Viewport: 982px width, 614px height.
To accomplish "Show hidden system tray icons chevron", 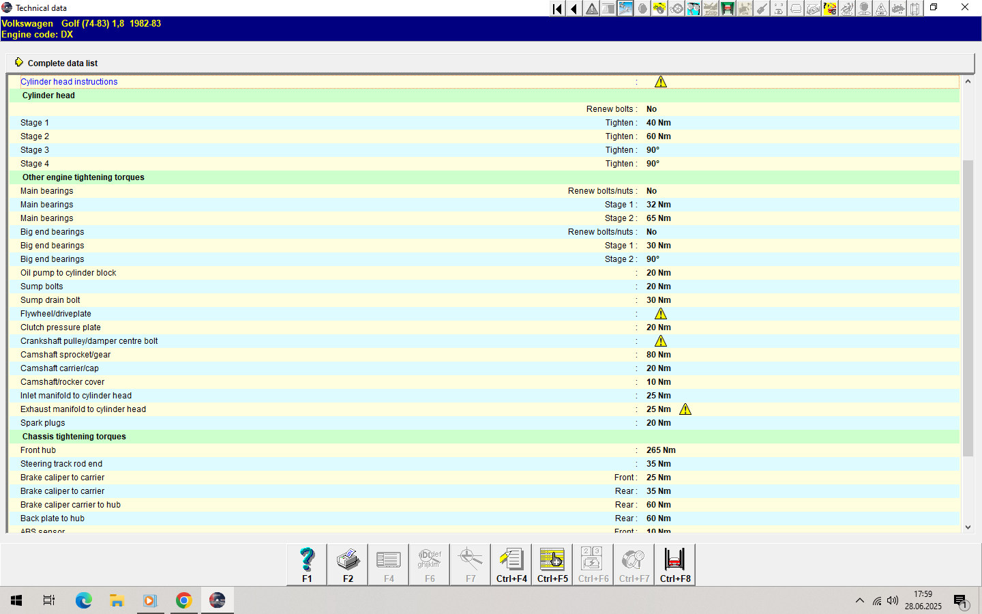I will (x=860, y=600).
